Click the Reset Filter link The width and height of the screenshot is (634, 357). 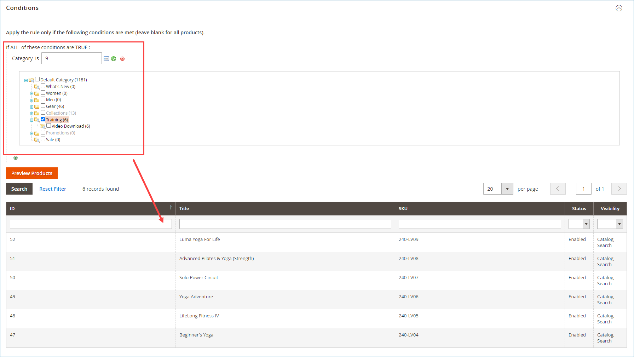pos(52,189)
